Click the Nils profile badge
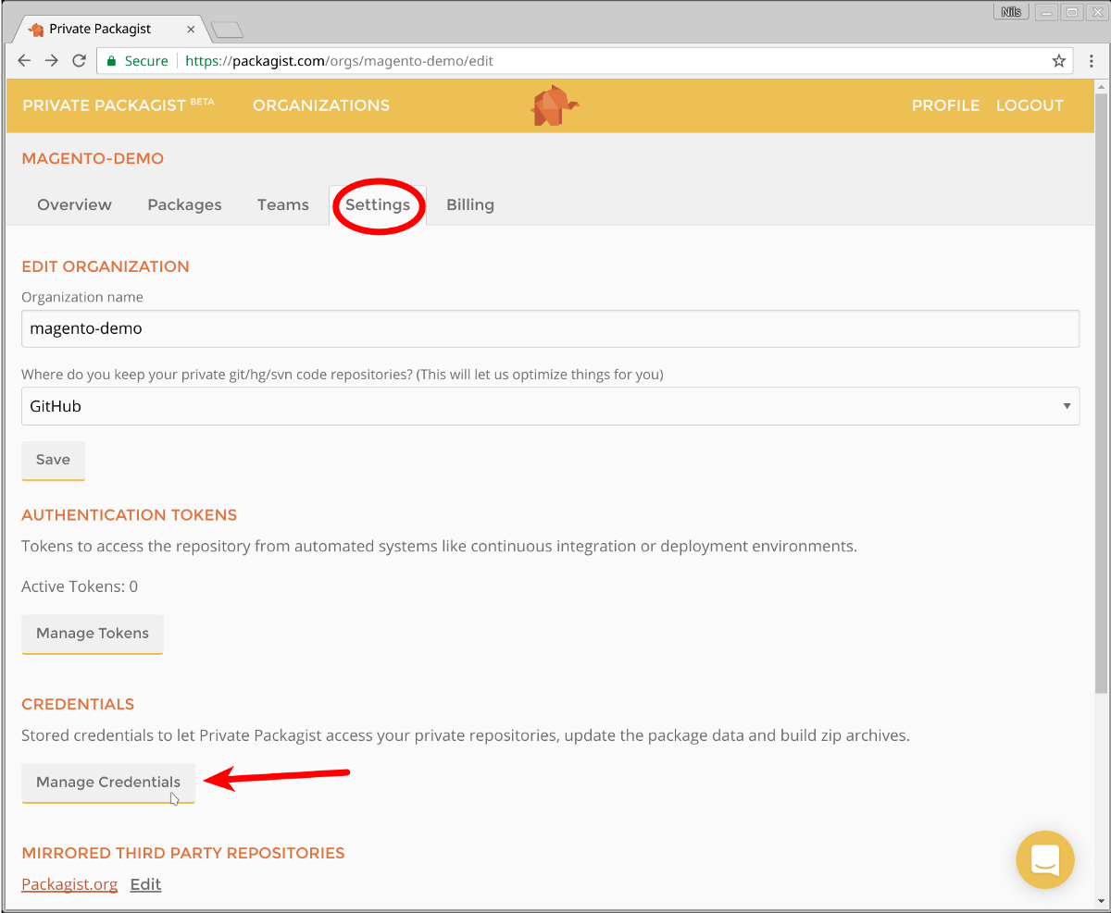The height and width of the screenshot is (913, 1111). click(1010, 12)
